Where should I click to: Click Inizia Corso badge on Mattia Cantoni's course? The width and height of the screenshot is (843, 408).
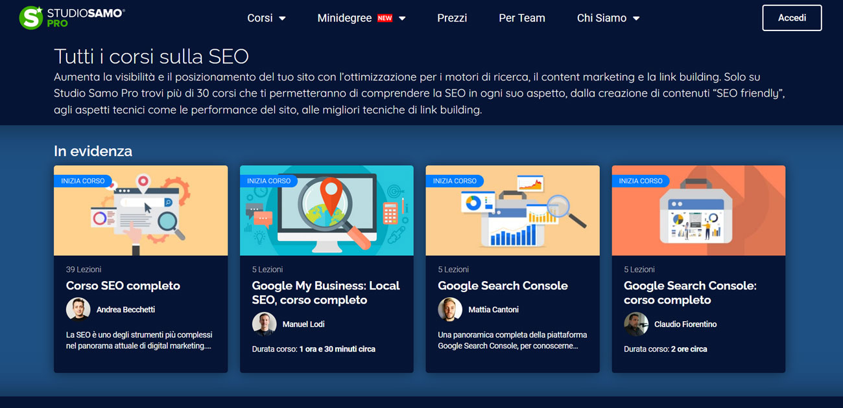coord(455,181)
